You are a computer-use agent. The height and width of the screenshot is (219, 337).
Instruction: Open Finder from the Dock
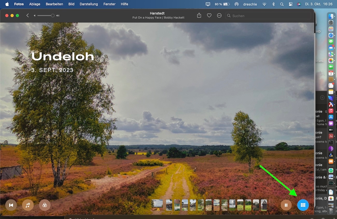pos(331,16)
